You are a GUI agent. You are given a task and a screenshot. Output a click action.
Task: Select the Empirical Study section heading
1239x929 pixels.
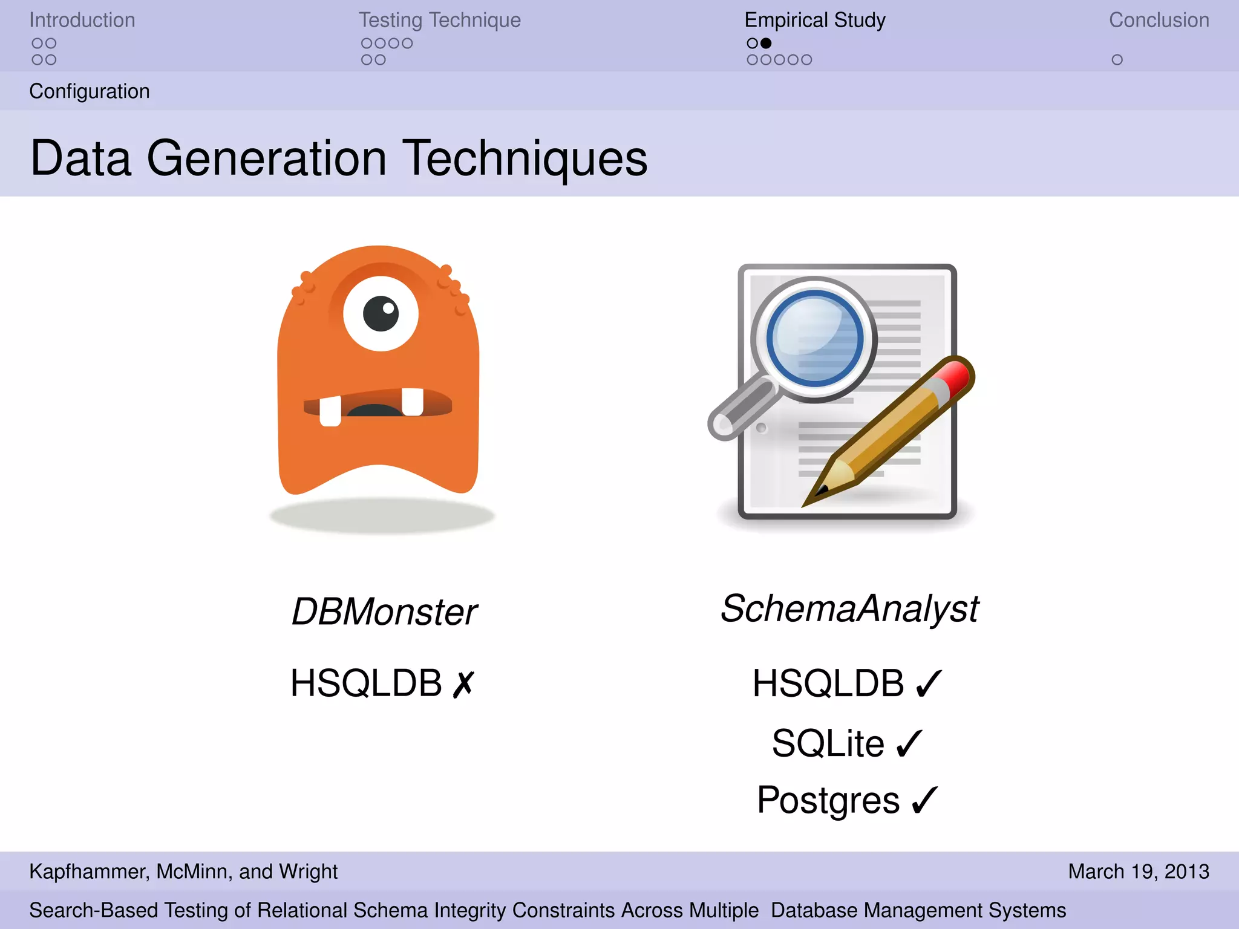click(815, 20)
